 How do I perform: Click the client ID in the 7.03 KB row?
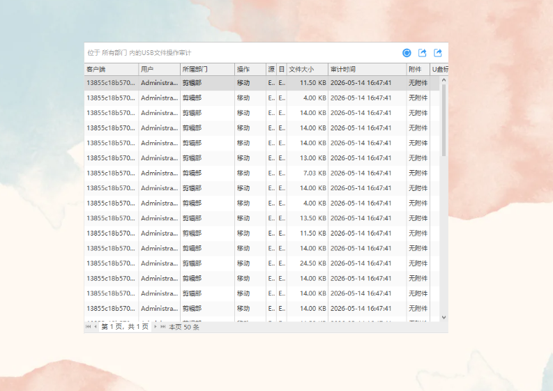[x=111, y=173]
